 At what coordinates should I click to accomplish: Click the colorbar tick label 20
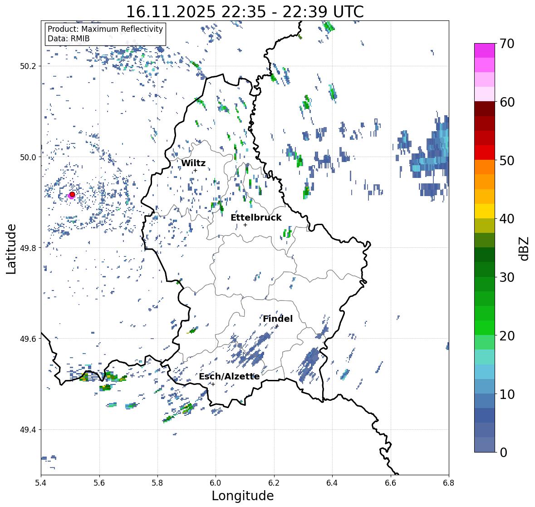click(507, 336)
